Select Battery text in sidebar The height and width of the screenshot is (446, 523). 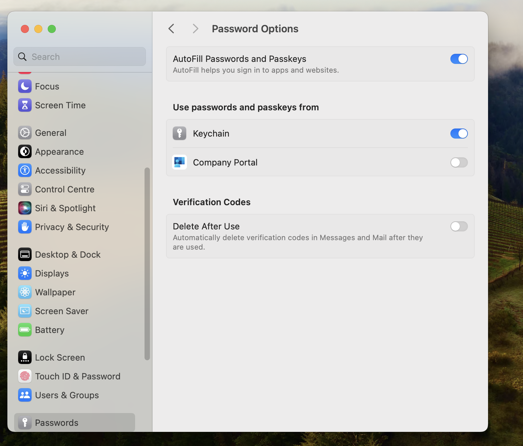pos(50,330)
